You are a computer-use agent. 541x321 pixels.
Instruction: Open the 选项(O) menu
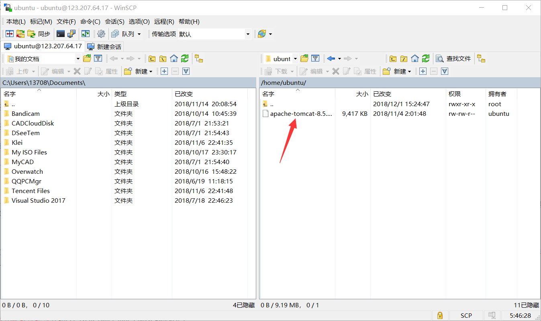pos(139,22)
